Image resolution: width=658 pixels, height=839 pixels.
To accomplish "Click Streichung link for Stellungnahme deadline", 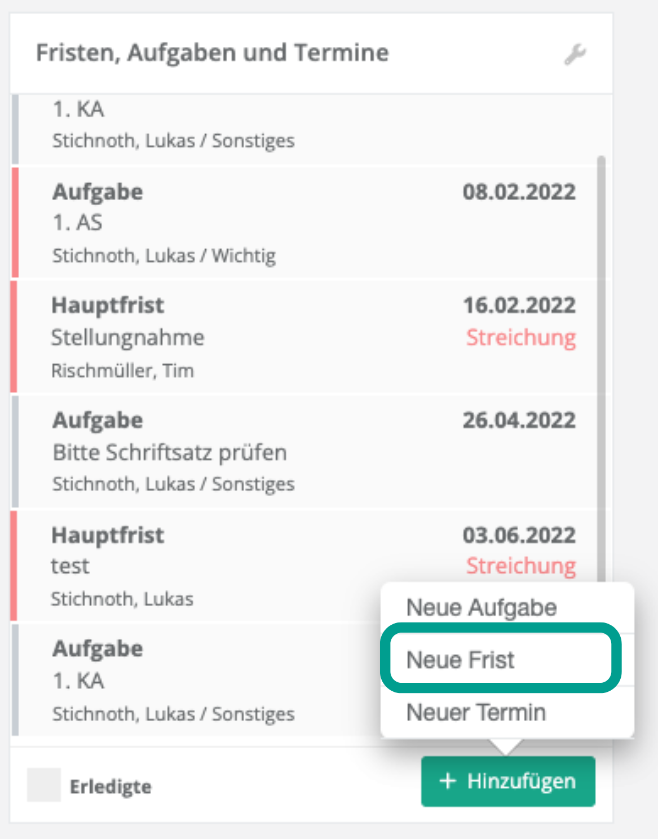I will (x=520, y=338).
